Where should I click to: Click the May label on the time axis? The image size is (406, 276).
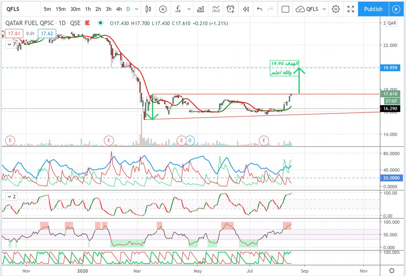pos(198,271)
